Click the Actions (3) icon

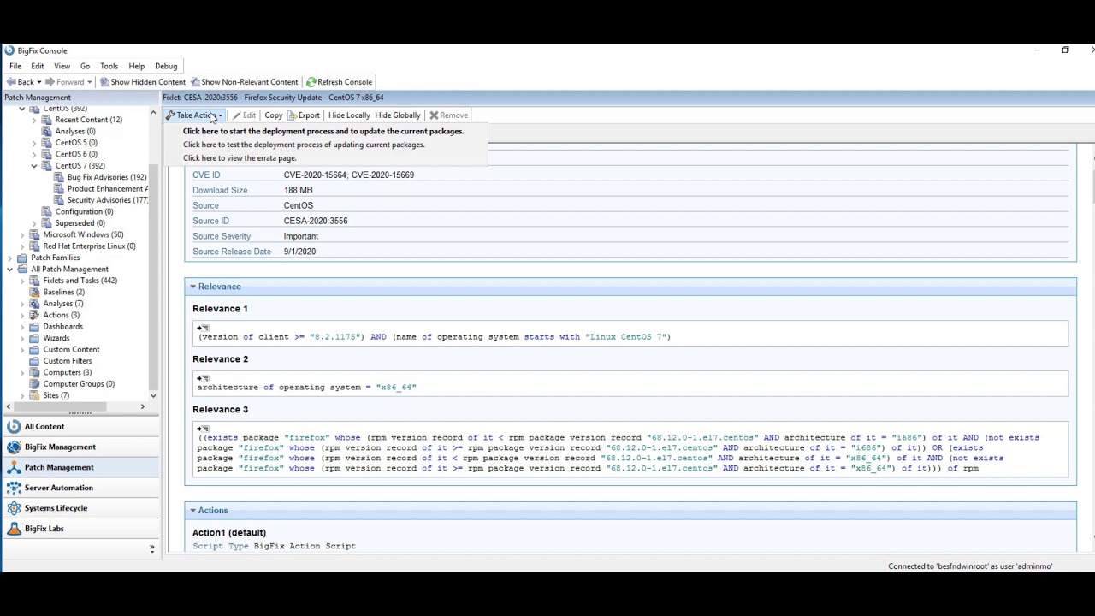[34, 315]
